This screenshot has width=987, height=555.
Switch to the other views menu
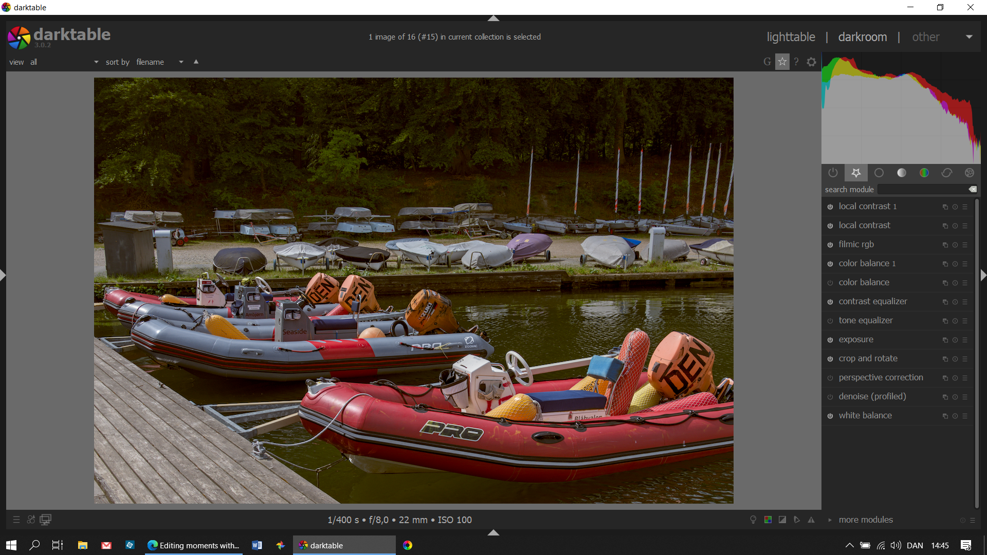pos(926,37)
